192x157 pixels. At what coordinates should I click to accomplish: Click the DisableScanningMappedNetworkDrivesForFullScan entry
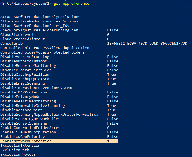(50, 115)
